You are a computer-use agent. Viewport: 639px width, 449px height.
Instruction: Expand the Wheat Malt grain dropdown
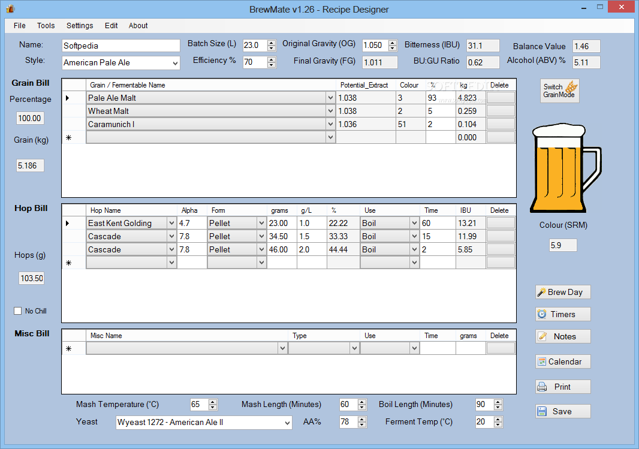330,111
